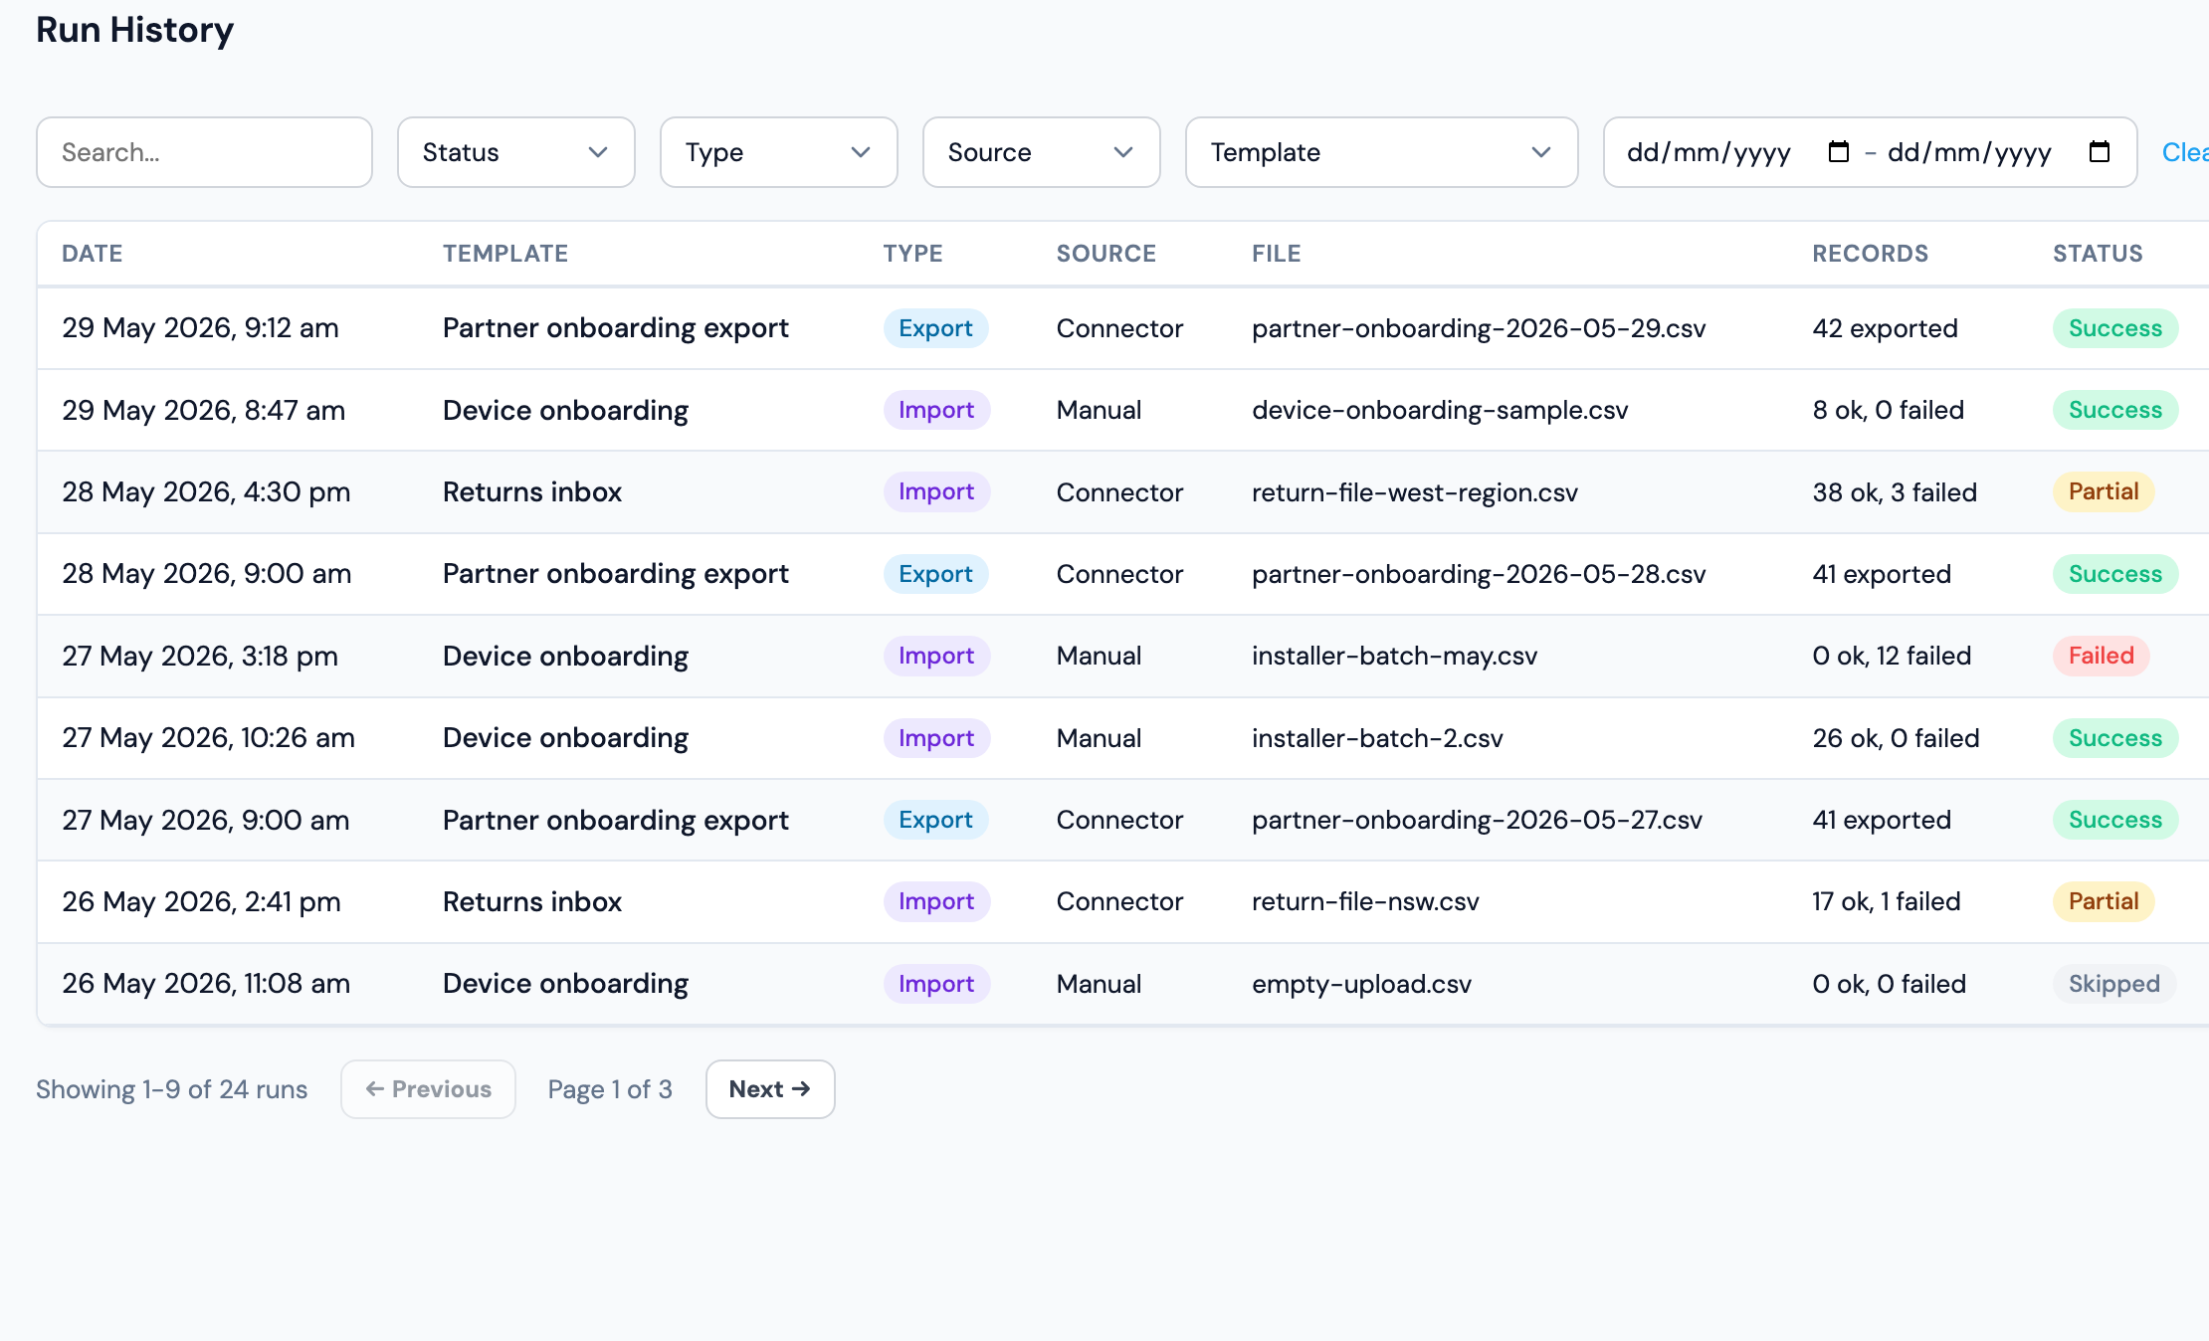Click Success badge for device-onboarding-sample.csv
This screenshot has width=2209, height=1341.
[2115, 410]
